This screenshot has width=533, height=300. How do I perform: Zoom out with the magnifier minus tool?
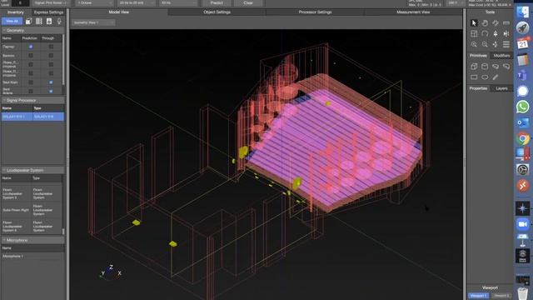485,44
